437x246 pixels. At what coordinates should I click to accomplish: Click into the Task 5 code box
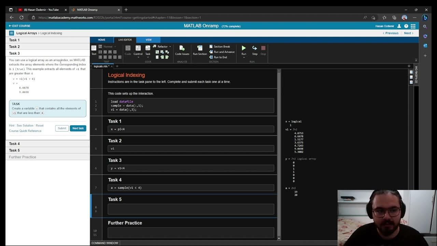click(191, 209)
